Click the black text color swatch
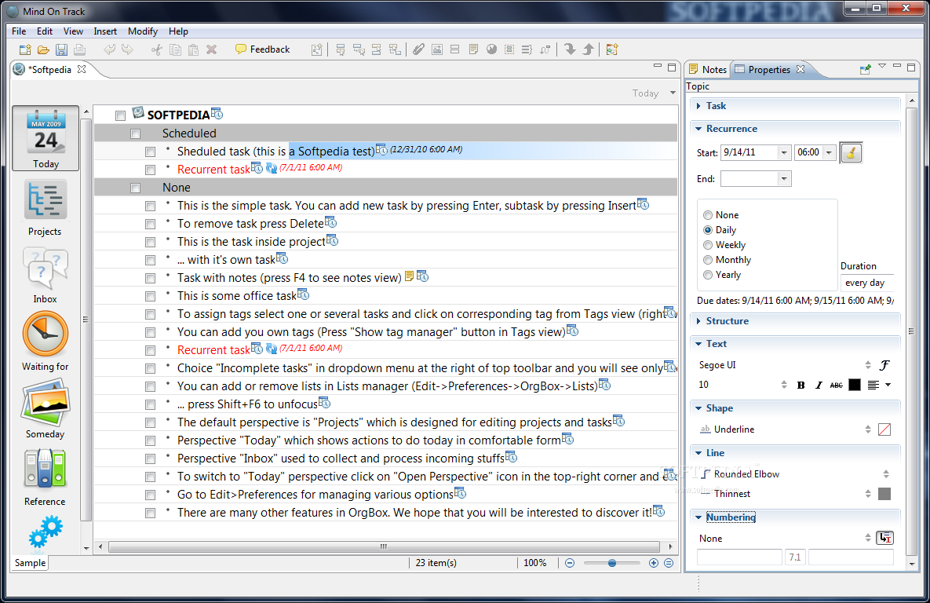 855,386
